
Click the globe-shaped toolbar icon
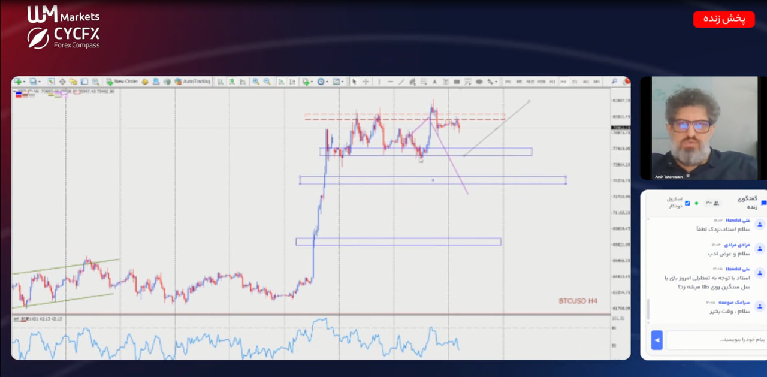coord(167,82)
